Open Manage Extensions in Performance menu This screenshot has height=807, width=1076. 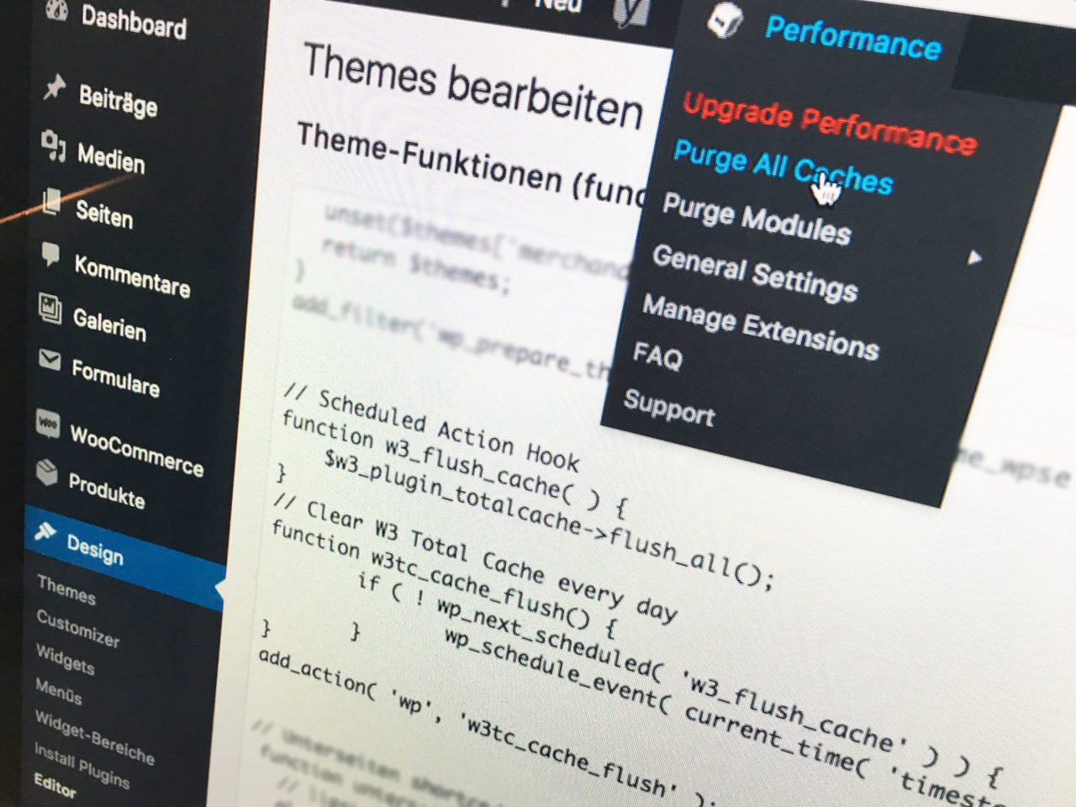tap(760, 327)
